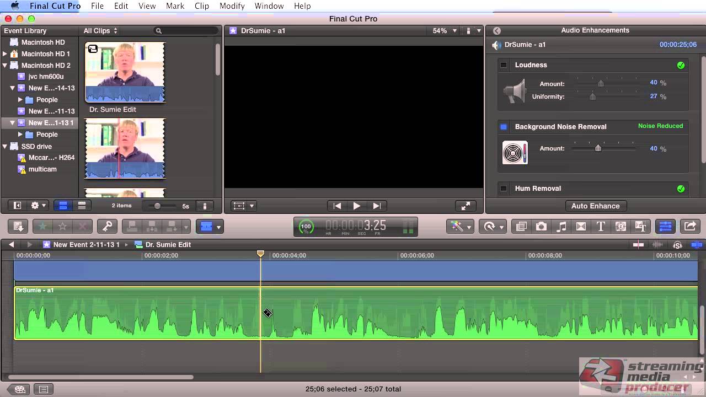The height and width of the screenshot is (397, 706).
Task: Open the Retime speed menu
Action: (492, 226)
